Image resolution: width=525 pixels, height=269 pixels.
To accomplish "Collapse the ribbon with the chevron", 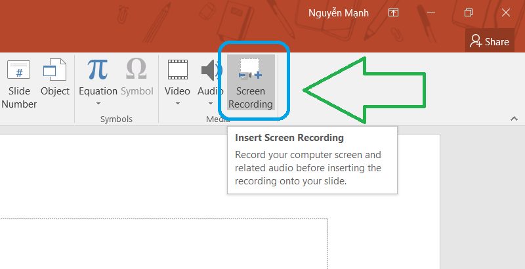I will point(514,119).
